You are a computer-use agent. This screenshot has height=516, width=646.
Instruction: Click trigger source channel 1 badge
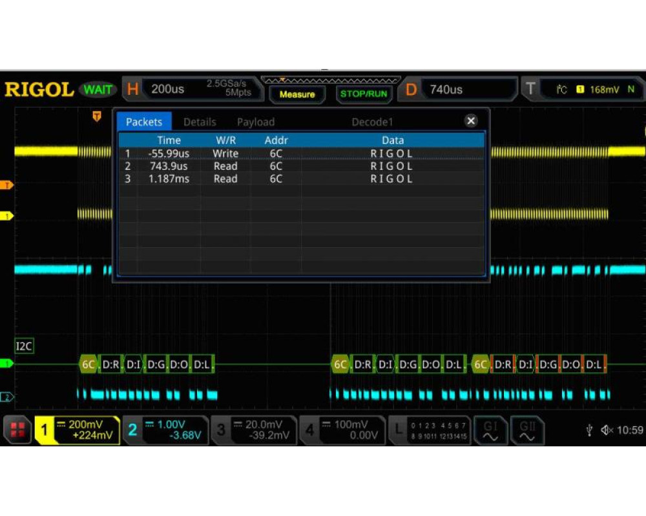(580, 89)
